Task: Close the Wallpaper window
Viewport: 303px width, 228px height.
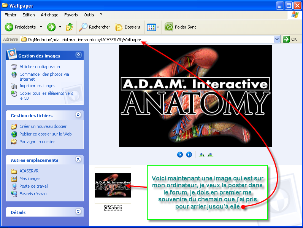Action: tap(297, 6)
